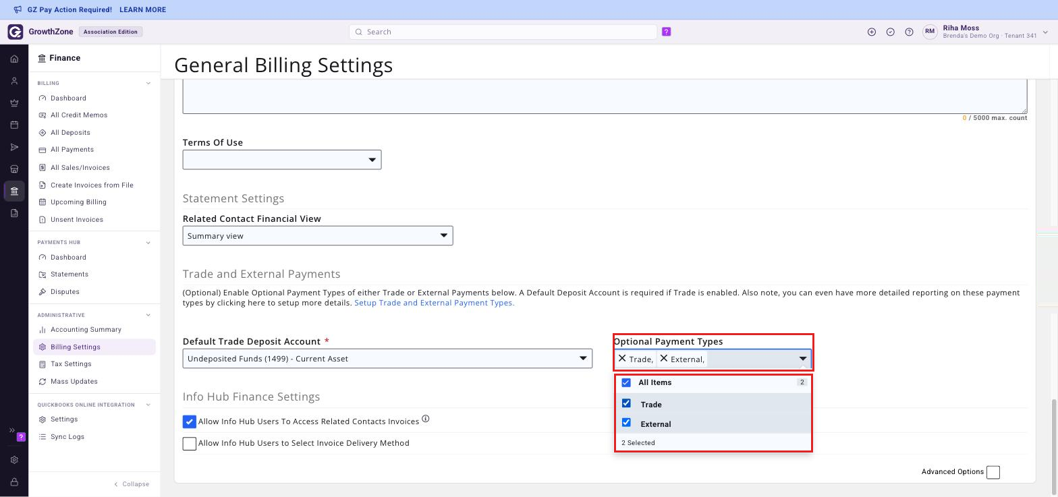1058x497 pixels.
Task: Click the Finance module header
Action: click(x=59, y=58)
